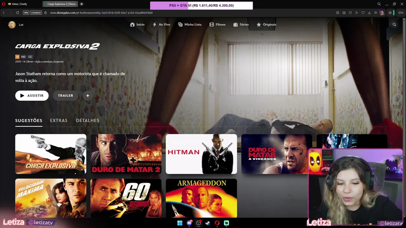Open the browser tab search magnifier
This screenshot has height=228, width=406.
(379, 4)
